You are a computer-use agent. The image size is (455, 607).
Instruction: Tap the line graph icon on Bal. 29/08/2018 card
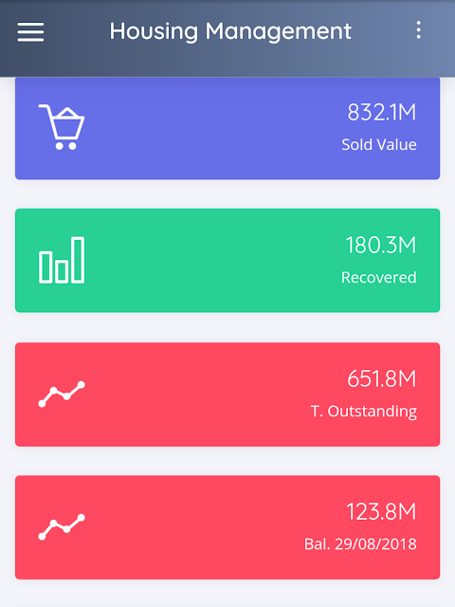62,527
